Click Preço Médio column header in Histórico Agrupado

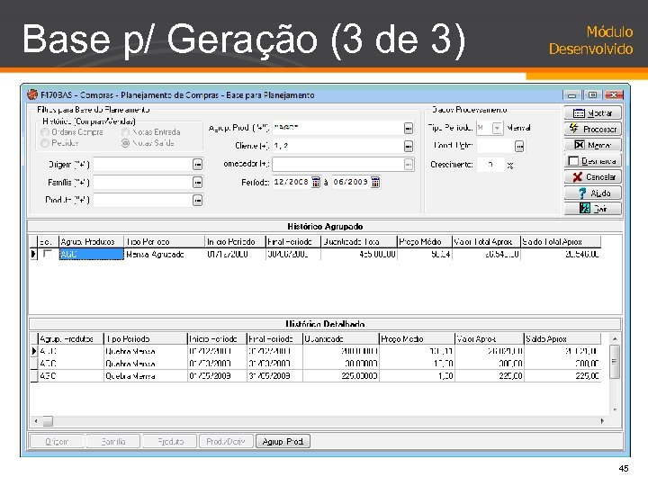[424, 242]
